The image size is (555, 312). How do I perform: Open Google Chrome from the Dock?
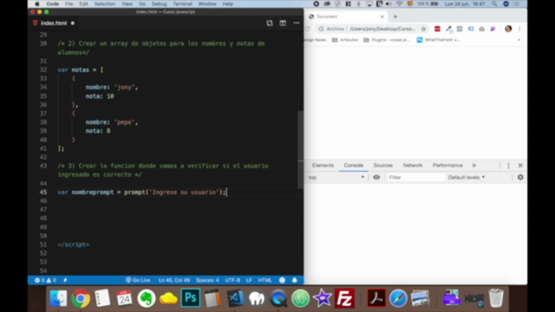(x=81, y=298)
